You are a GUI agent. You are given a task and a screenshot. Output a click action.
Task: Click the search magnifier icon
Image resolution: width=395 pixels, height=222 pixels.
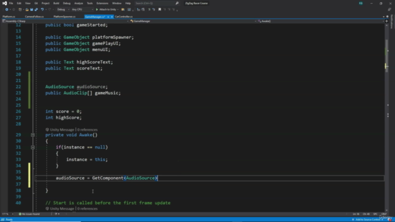(x=177, y=3)
